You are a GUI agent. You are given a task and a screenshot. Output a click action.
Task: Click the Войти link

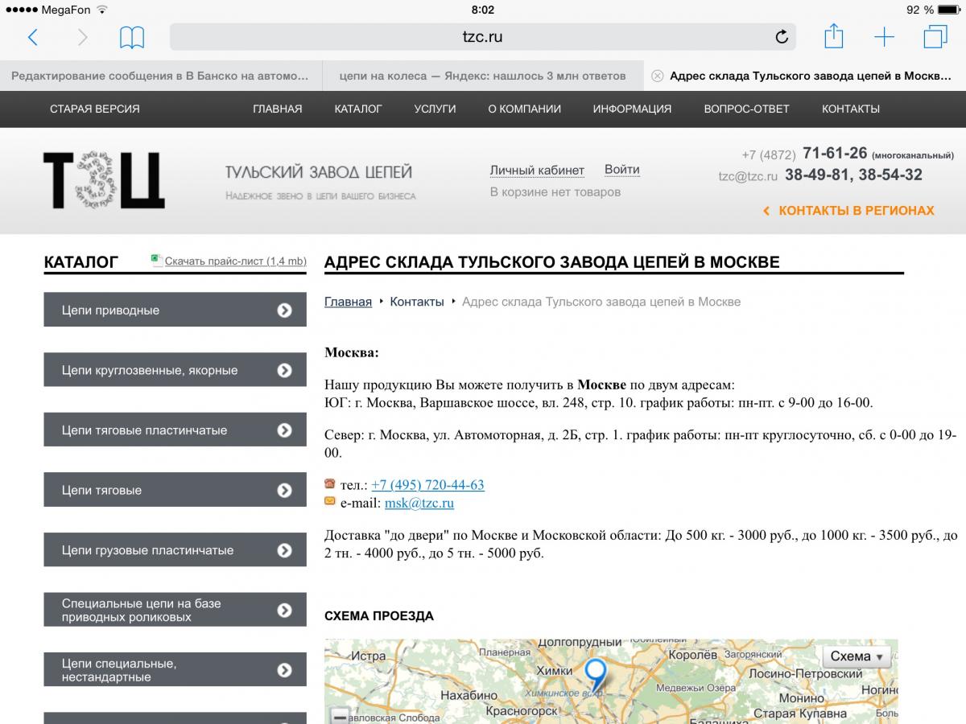(622, 170)
